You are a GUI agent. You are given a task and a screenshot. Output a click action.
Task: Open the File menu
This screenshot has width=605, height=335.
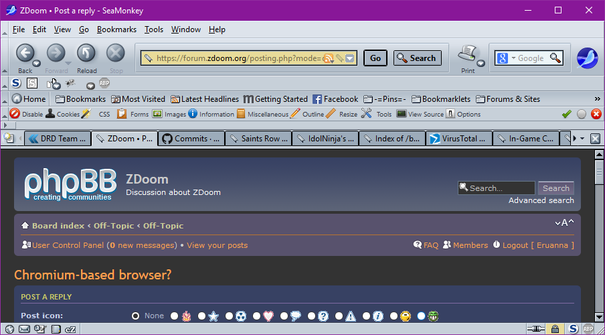pos(19,29)
